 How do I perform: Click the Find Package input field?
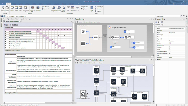[x=168, y=16]
